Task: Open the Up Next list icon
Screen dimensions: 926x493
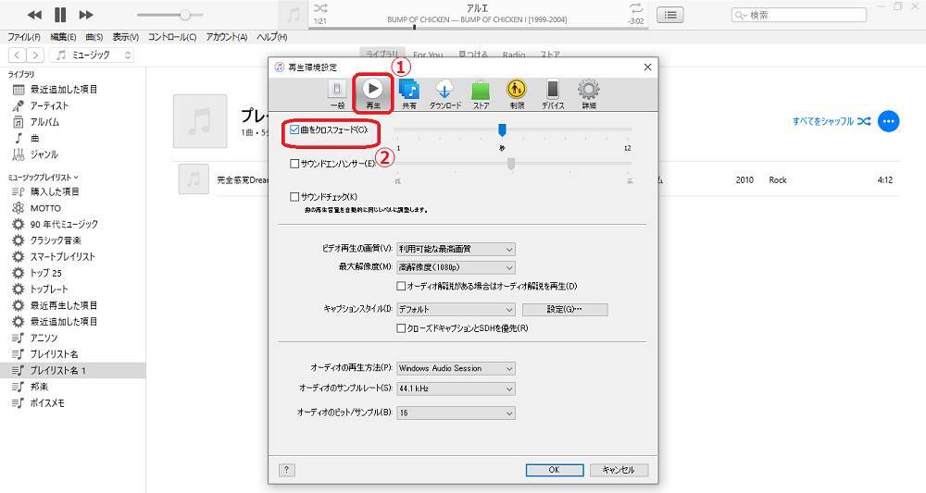Action: (x=670, y=15)
